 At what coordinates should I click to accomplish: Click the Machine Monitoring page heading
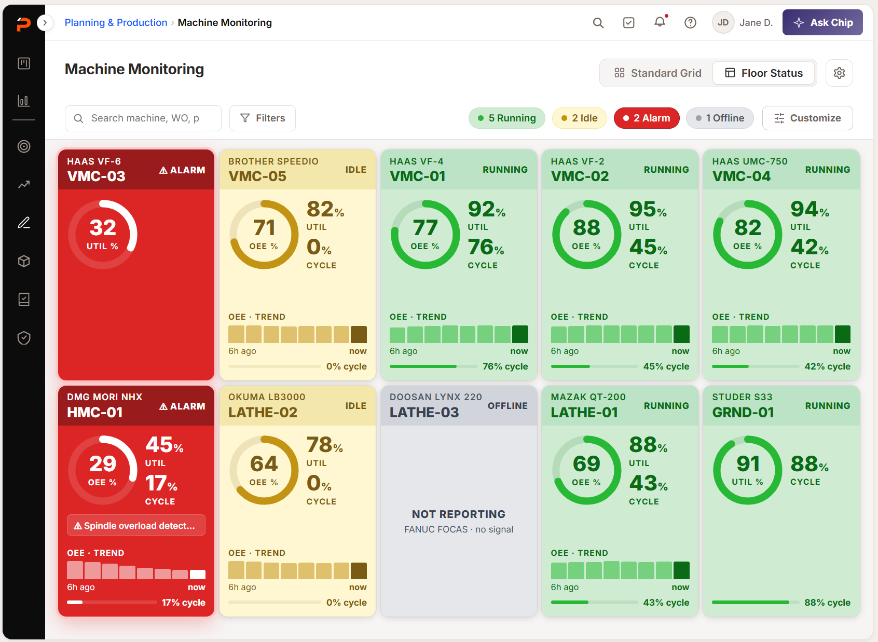pos(134,69)
